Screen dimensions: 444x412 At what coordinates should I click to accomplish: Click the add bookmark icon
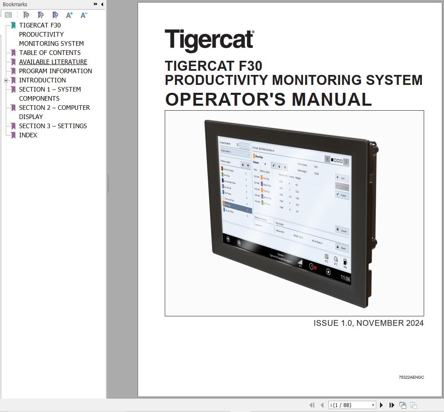coord(41,15)
